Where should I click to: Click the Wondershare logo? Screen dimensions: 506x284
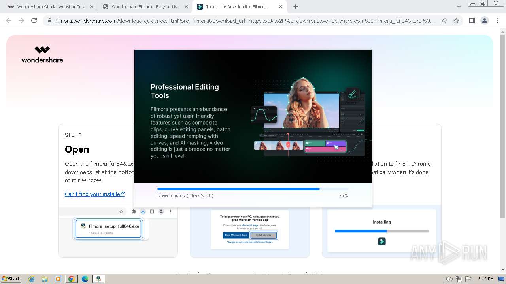[x=42, y=54]
